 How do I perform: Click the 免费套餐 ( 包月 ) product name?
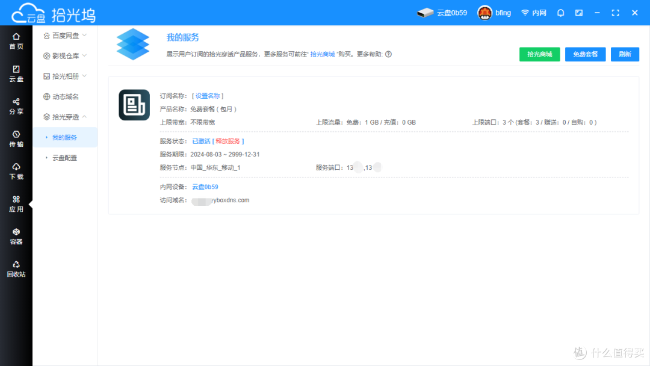214,109
